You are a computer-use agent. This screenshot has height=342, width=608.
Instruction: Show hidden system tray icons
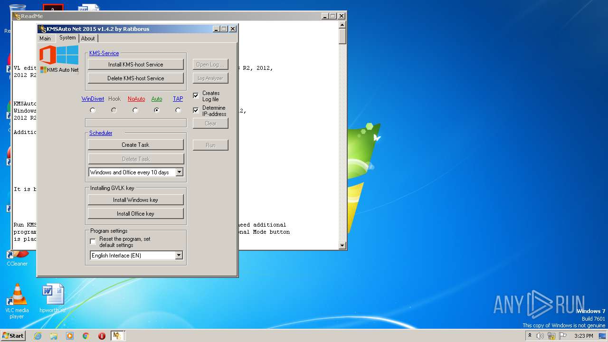click(x=530, y=335)
